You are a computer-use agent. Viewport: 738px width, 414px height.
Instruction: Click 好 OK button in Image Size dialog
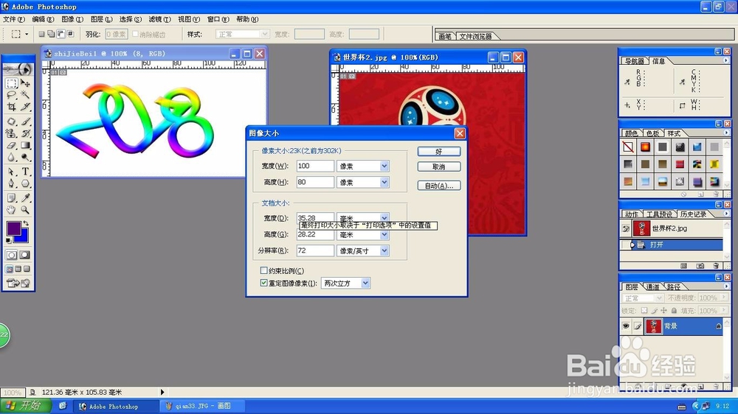[439, 151]
